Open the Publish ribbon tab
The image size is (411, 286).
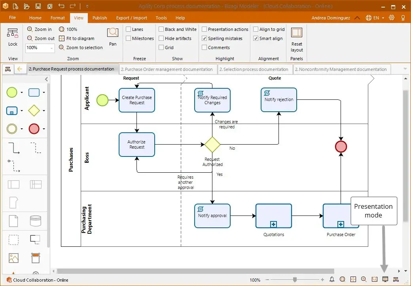click(x=100, y=18)
